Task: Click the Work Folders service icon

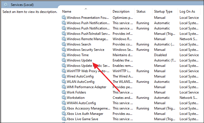Action: 64,92
